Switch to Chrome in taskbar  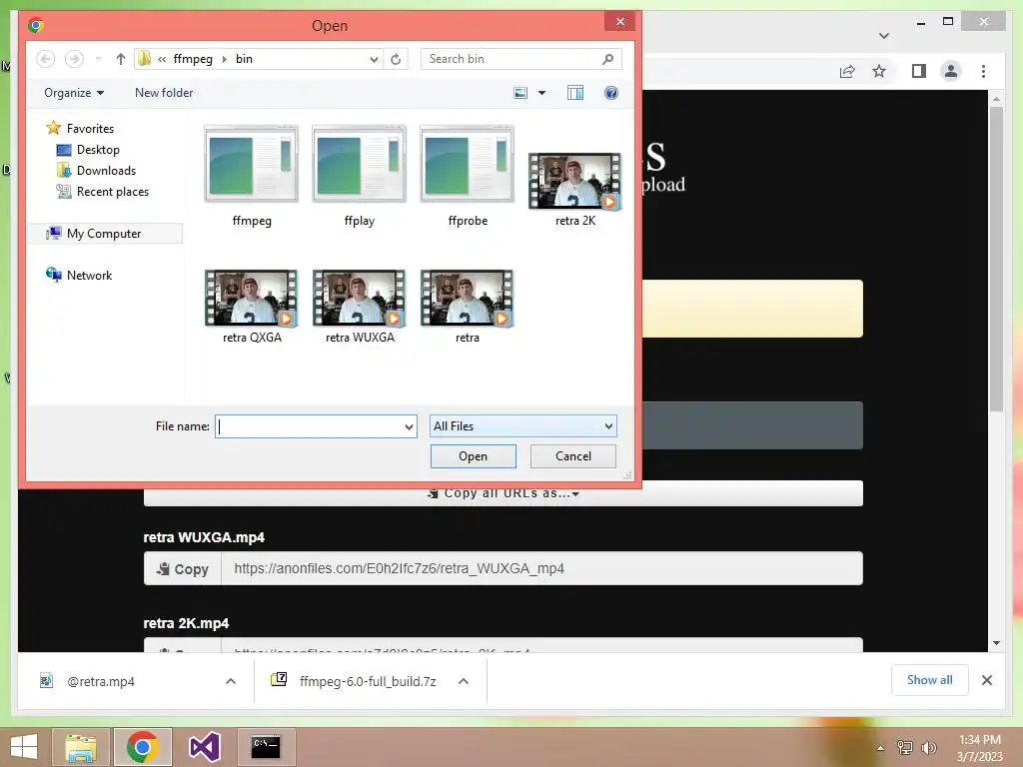[143, 747]
